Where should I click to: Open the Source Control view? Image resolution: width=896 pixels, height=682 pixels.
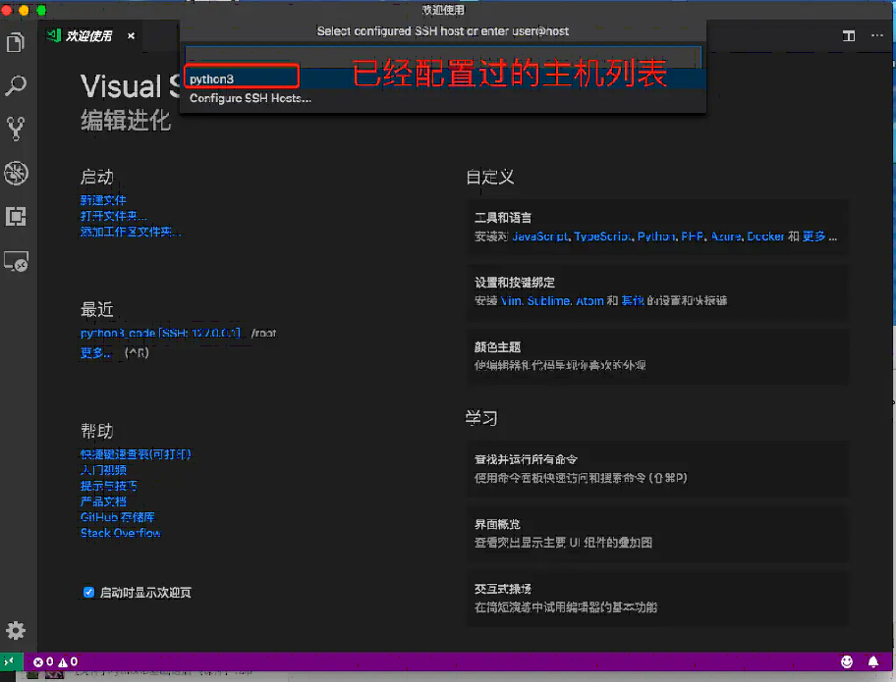coord(16,129)
